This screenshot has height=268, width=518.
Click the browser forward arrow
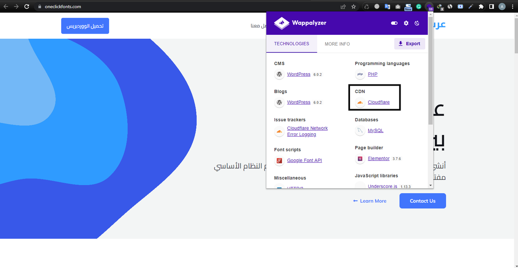[x=16, y=6]
